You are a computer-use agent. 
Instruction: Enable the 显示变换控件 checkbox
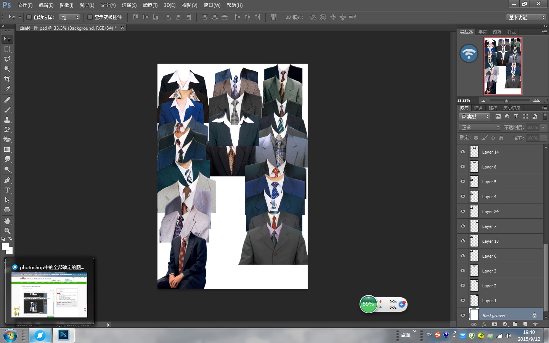pyautogui.click(x=90, y=17)
